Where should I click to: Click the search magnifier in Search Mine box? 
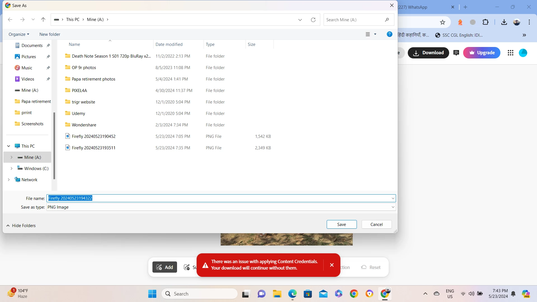[x=387, y=20]
